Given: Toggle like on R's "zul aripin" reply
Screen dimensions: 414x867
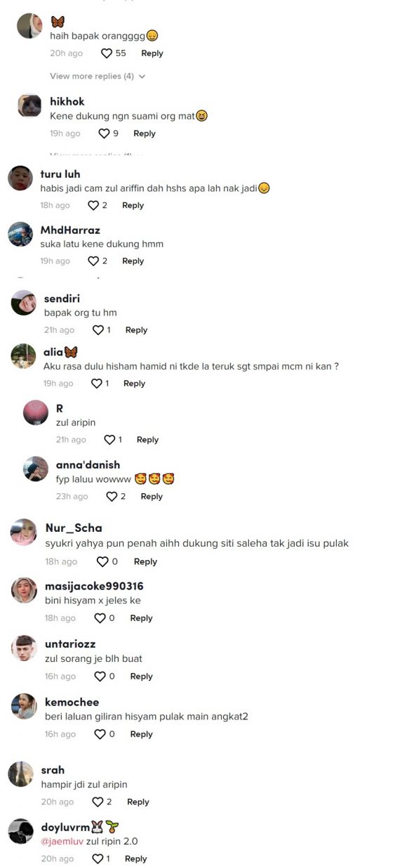Looking at the screenshot, I should pyautogui.click(x=109, y=440).
